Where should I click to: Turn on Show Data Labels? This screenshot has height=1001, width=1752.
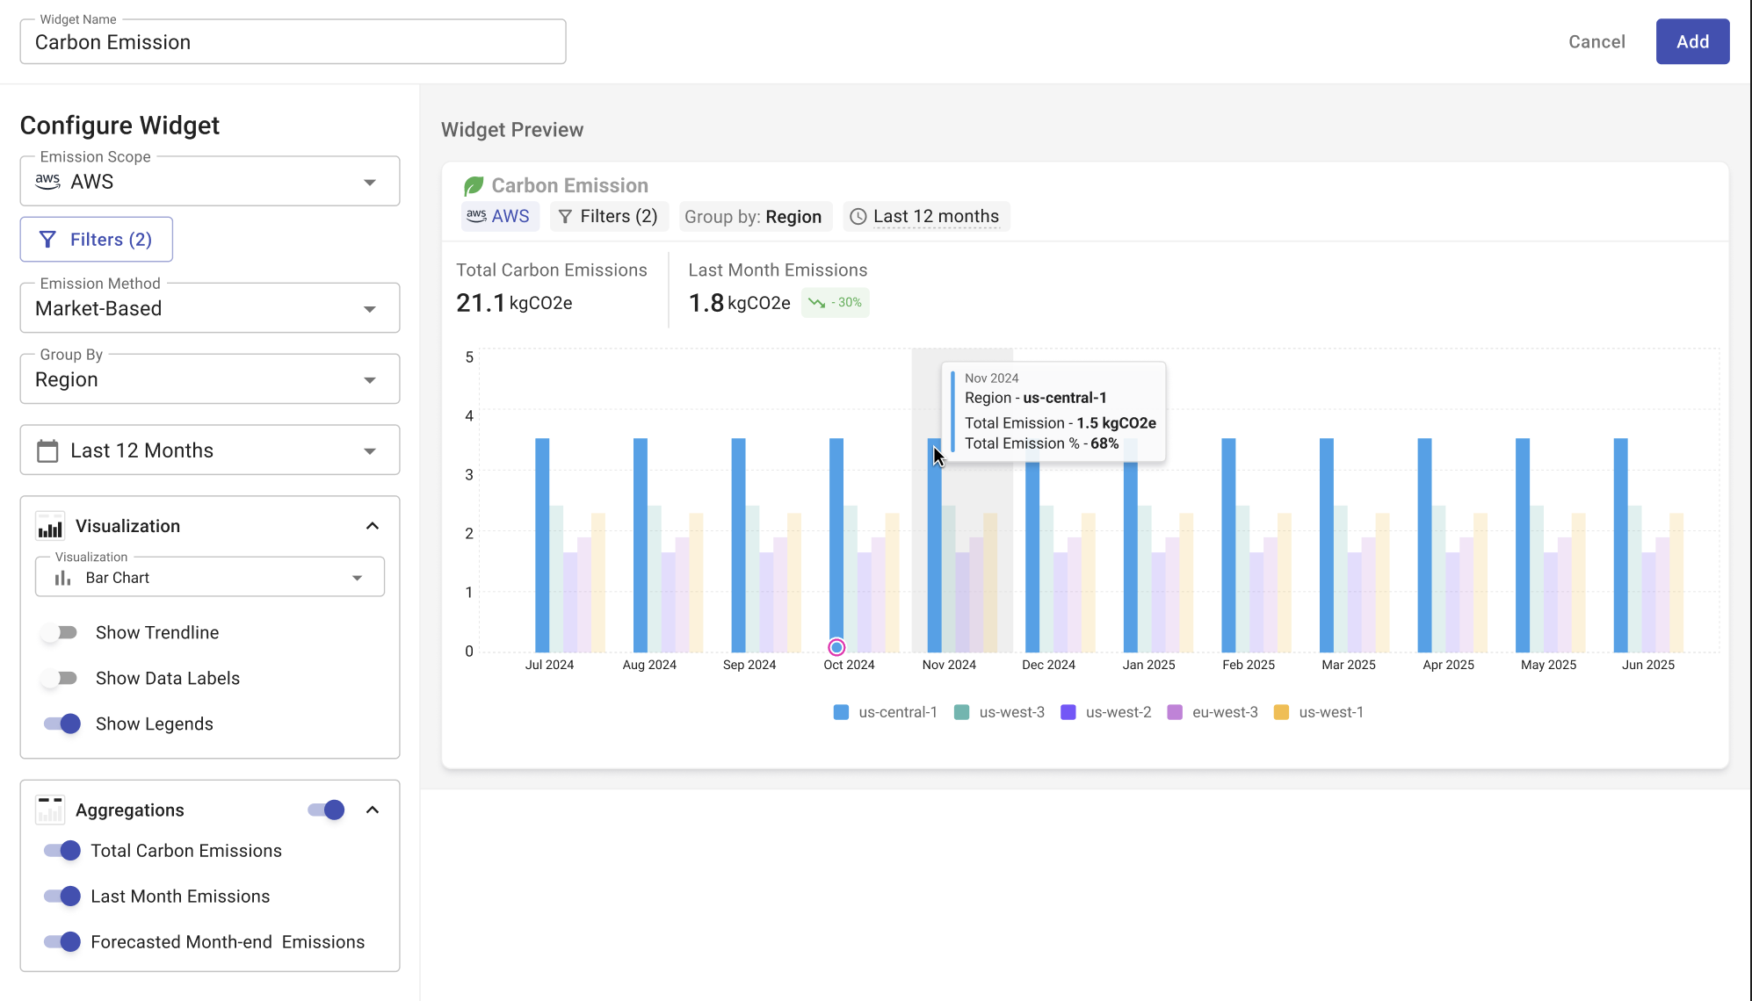coord(61,679)
